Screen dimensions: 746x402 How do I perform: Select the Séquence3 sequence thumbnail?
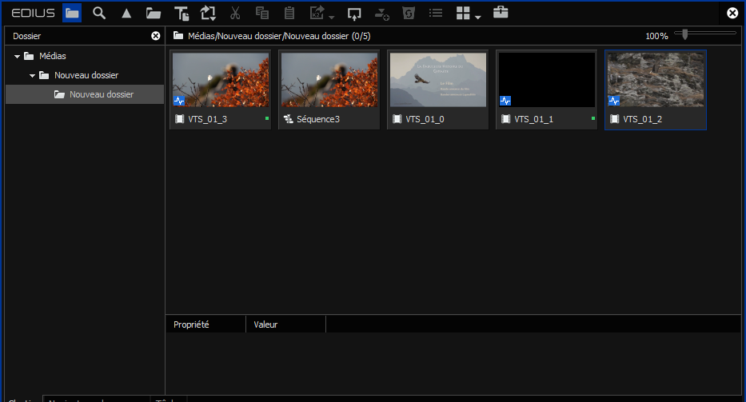pos(329,80)
